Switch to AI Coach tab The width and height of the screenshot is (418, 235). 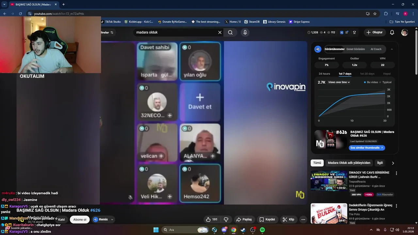click(376, 49)
